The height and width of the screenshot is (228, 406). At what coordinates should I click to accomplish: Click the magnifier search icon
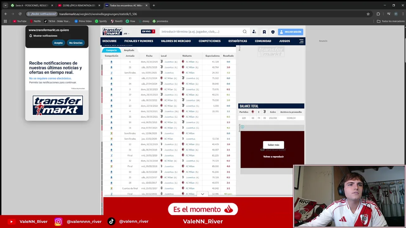(245, 32)
